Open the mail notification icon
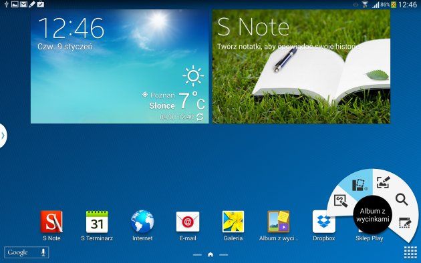Image resolution: width=421 pixels, height=263 pixels. click(x=23, y=4)
